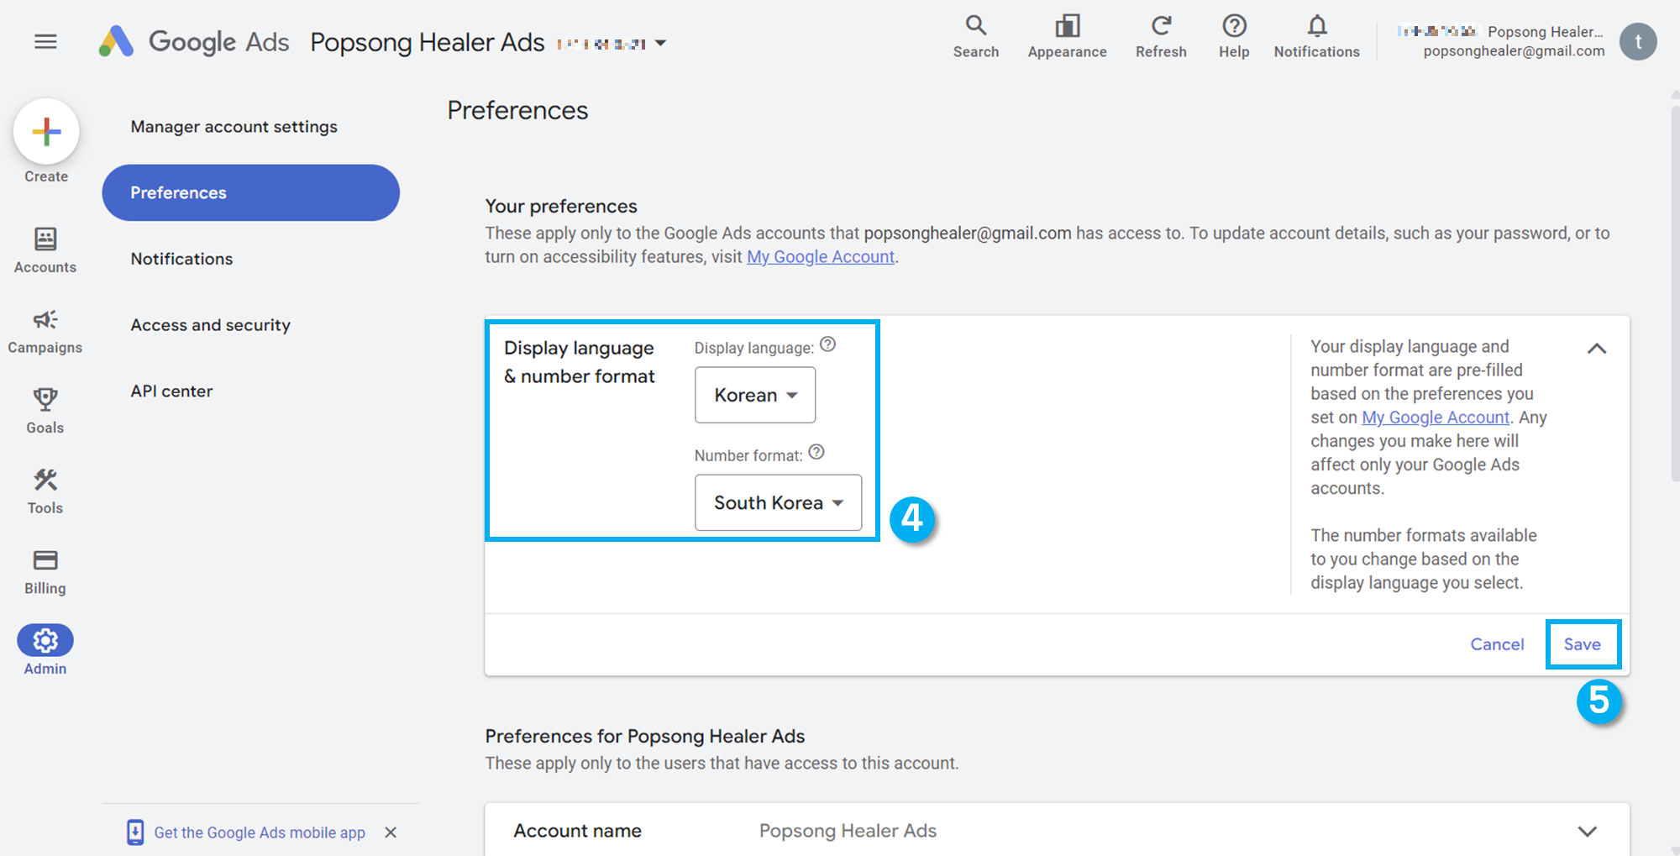Open My Google Account link in the side note
Viewport: 1680px width, 856px height.
coord(1435,417)
